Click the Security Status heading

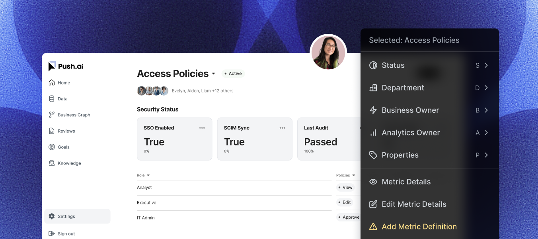[x=158, y=109]
